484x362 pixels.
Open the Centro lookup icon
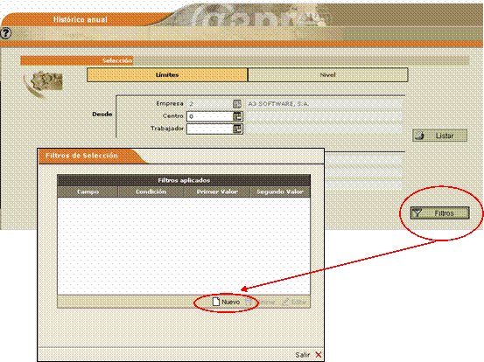point(237,116)
